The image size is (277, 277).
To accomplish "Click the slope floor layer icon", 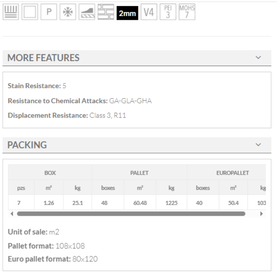I will pos(87,13).
